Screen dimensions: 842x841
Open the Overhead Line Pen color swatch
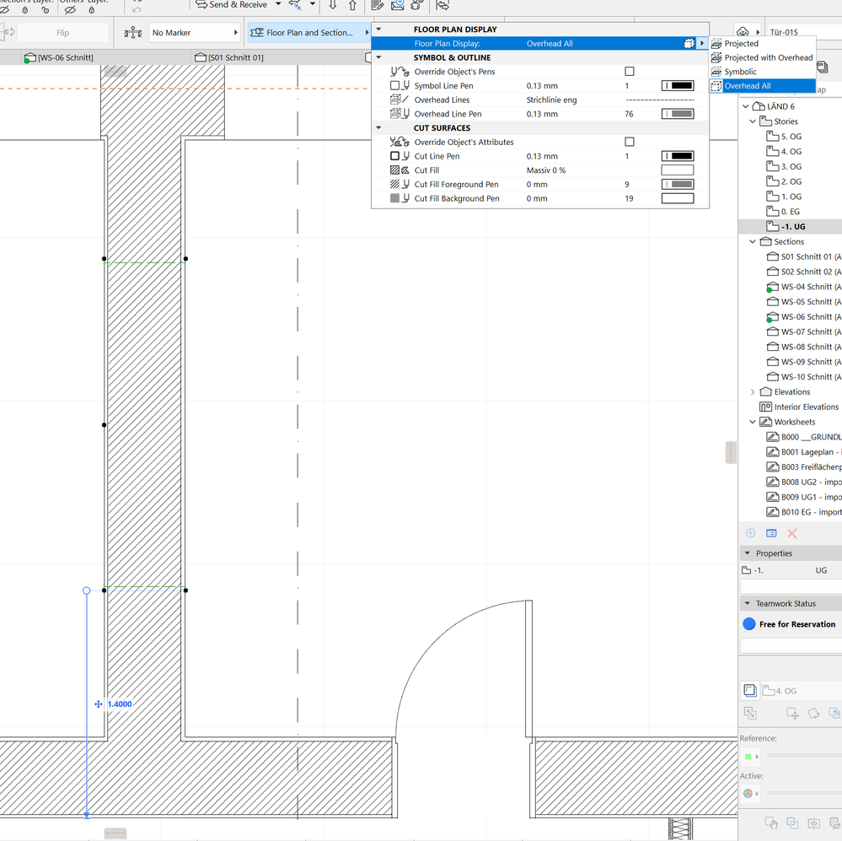click(678, 113)
